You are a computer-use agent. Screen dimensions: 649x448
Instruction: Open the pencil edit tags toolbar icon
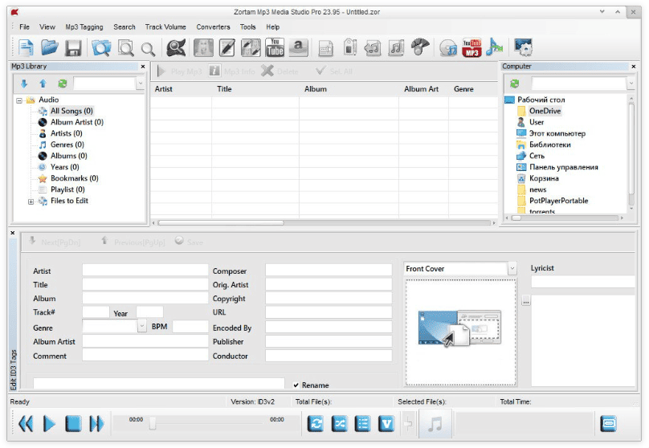[227, 47]
